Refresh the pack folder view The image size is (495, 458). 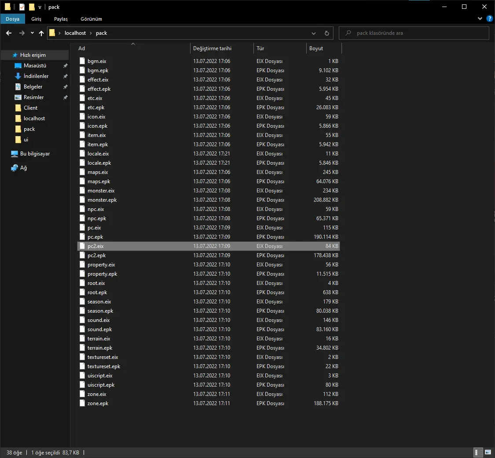coord(326,33)
